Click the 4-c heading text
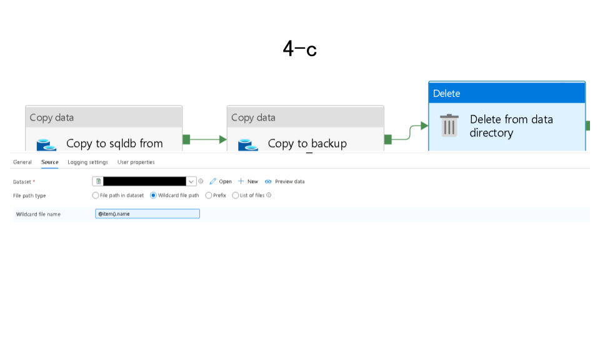Screen dimensions: 600x337 [299, 49]
